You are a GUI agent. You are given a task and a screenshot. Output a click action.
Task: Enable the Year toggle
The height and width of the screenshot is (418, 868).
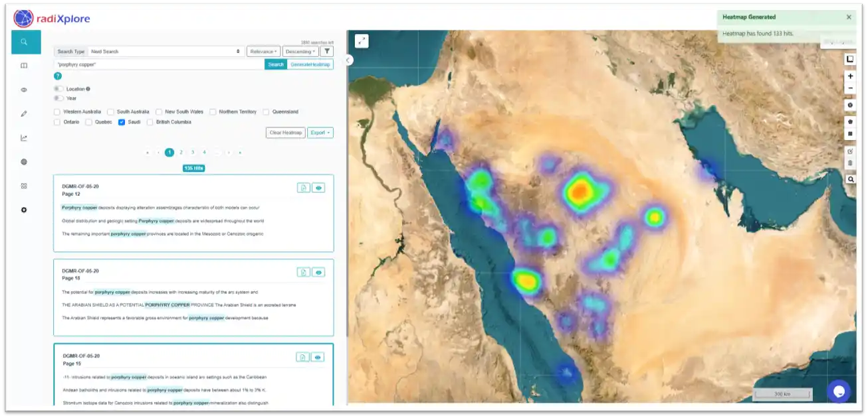click(58, 98)
